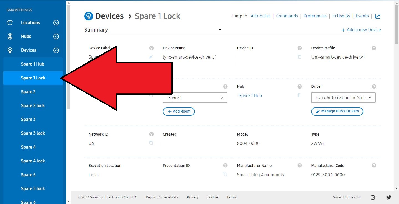
Task: Click help icon next to Driver
Action: point(374,86)
